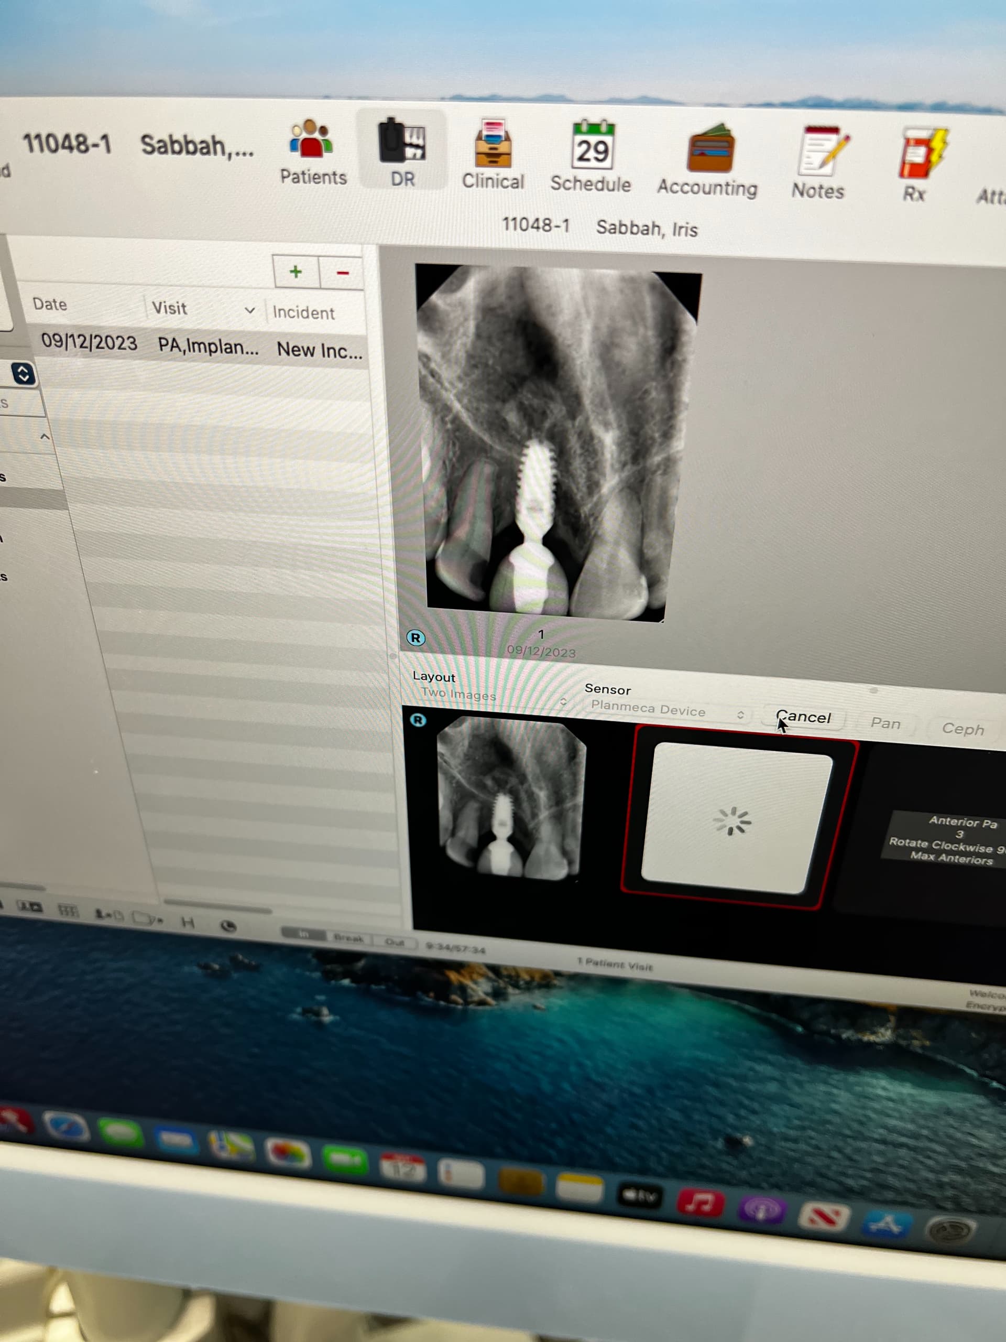Viewport: 1006px width, 1342px height.
Task: Click the New Inc... incident cell
Action: 320,350
